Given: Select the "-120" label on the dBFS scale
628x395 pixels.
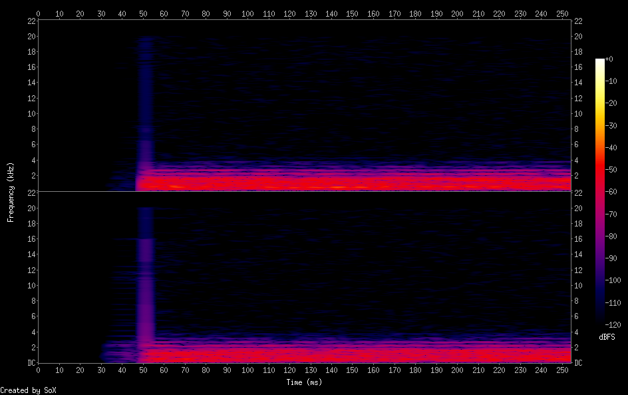Looking at the screenshot, I should click(613, 325).
